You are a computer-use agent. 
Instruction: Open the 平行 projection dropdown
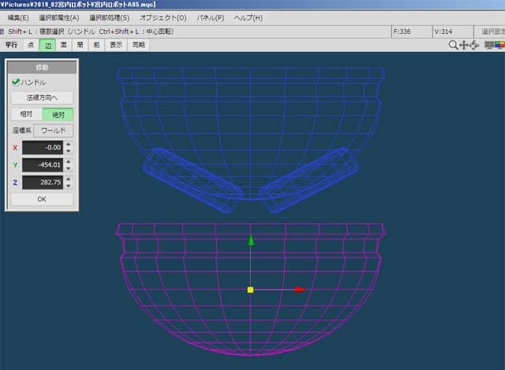(11, 45)
